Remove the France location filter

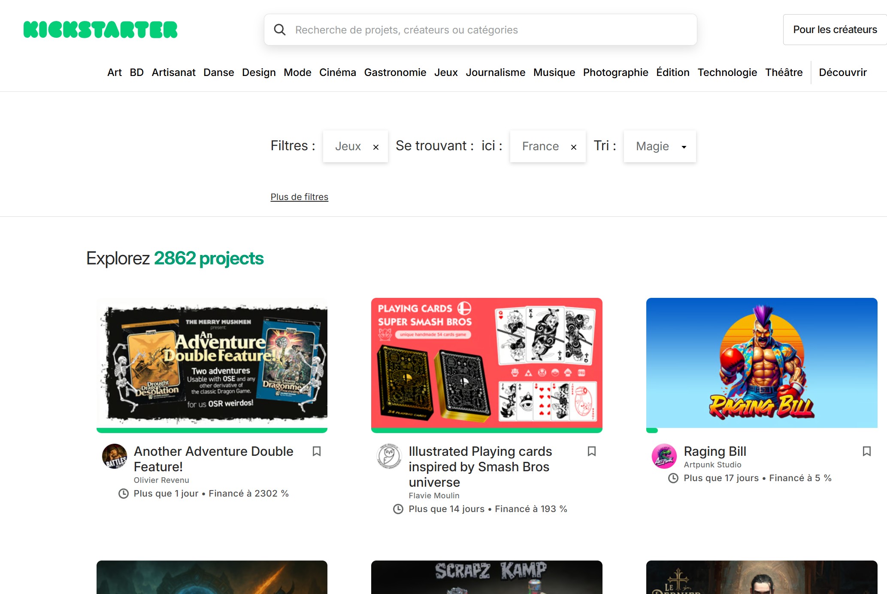(574, 147)
